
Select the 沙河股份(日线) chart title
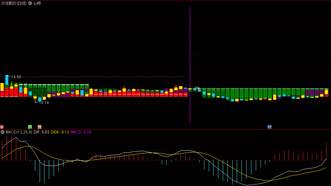[x=14, y=3]
